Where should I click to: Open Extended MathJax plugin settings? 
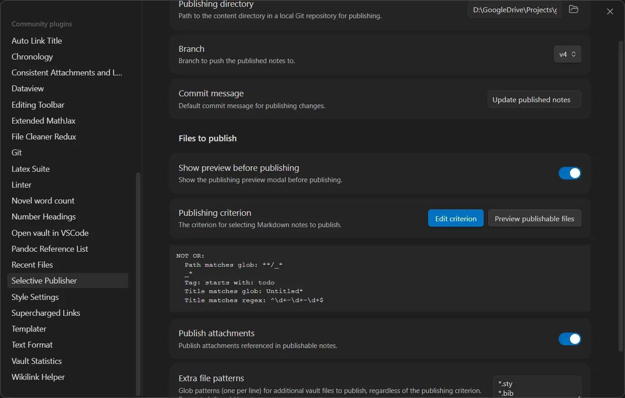click(x=68, y=121)
